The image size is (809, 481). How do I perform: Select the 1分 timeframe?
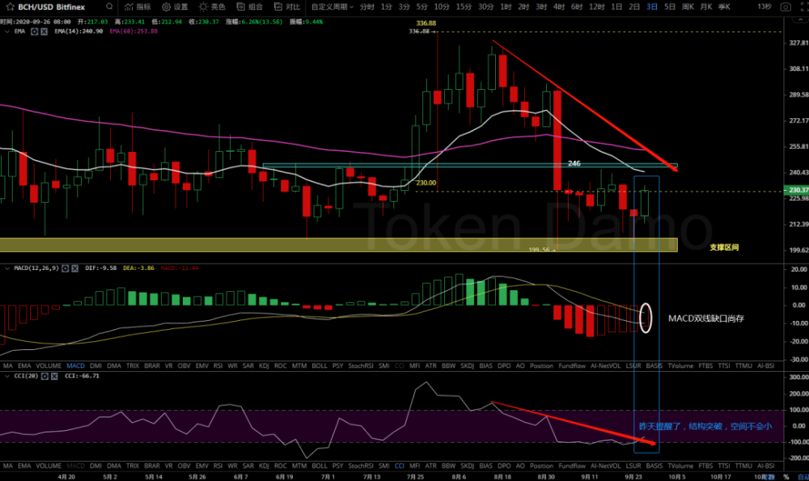point(387,6)
